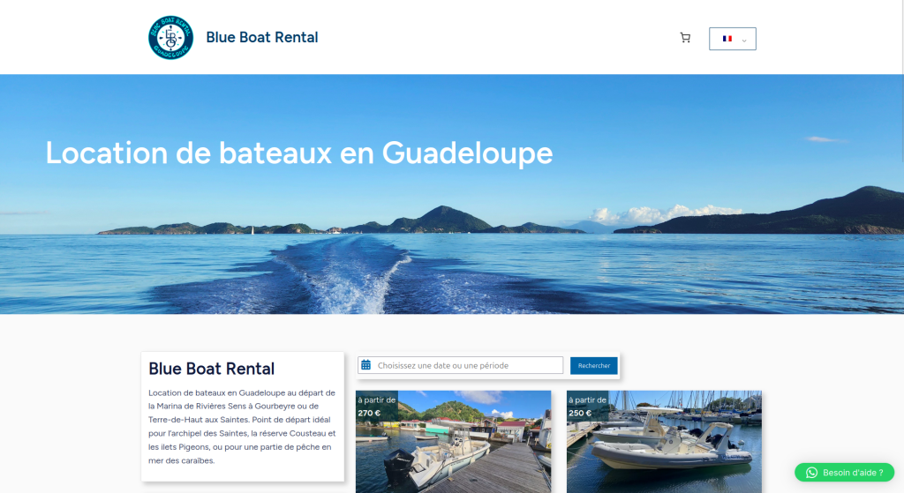Click the Blue Boat Rental heading in info card

click(x=212, y=369)
